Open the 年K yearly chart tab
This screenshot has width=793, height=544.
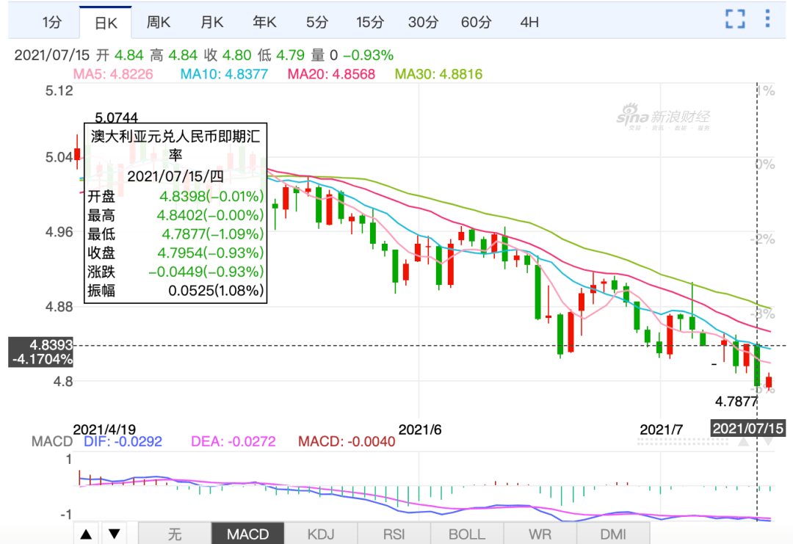point(264,22)
